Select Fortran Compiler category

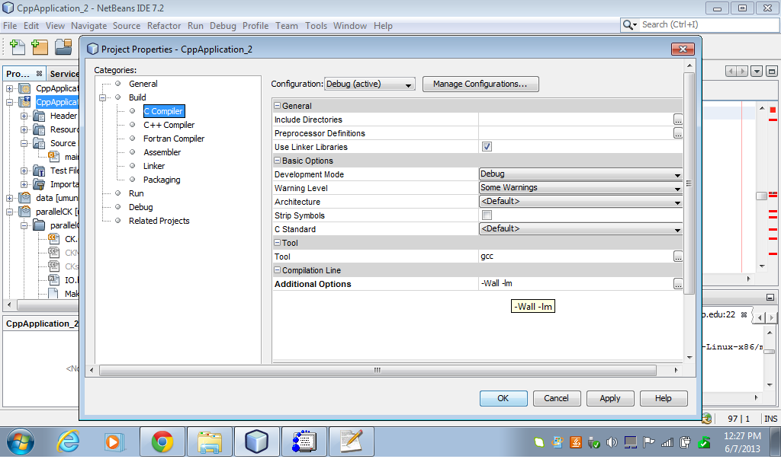(x=174, y=139)
